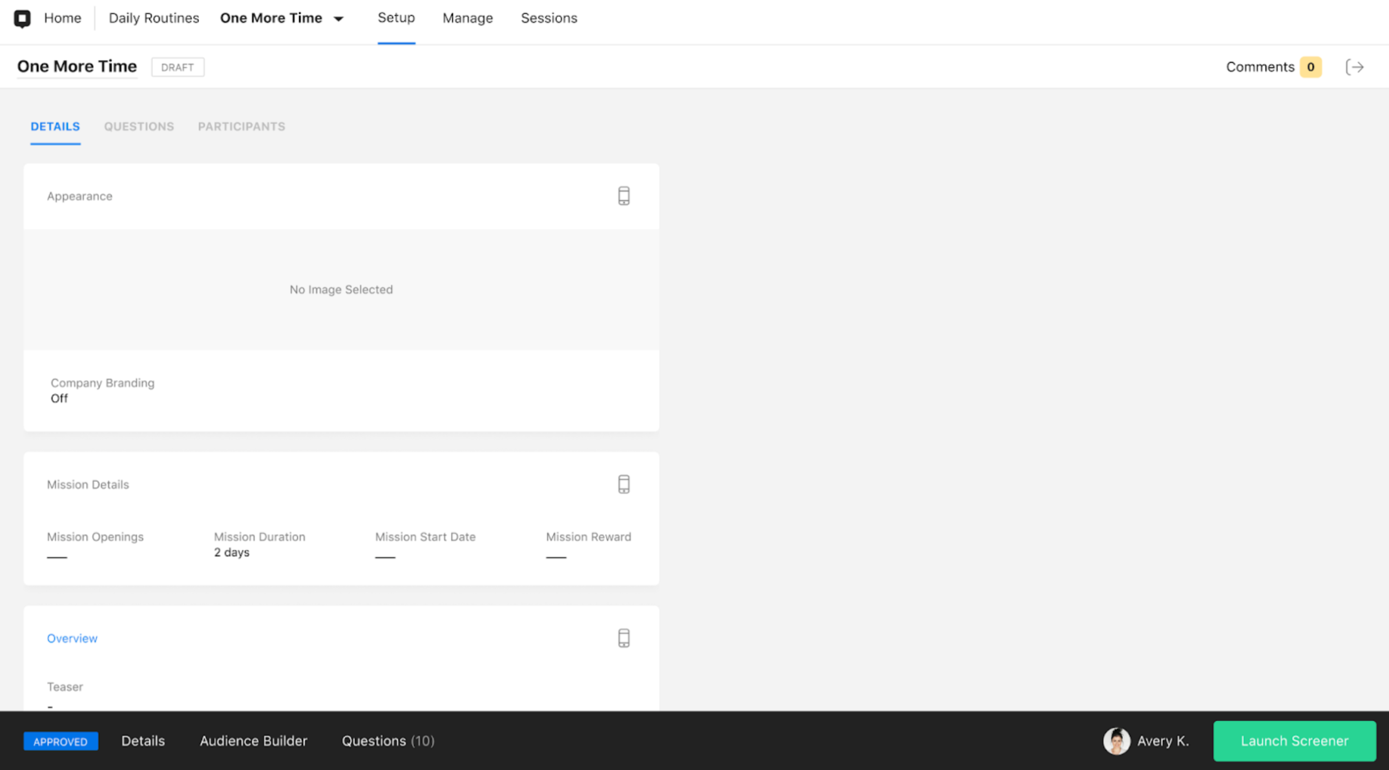The height and width of the screenshot is (770, 1389).
Task: Go to Home in top navigation
Action: tap(63, 18)
